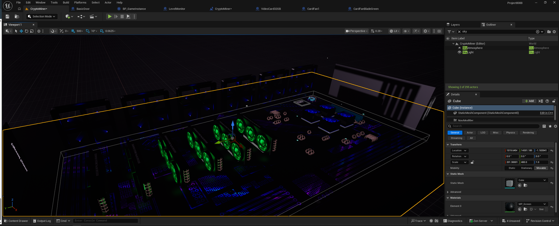Toggle the scale ratio lock
Screen dimensions: 559x226
point(472,162)
